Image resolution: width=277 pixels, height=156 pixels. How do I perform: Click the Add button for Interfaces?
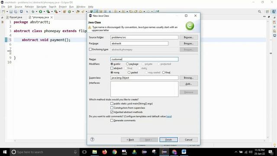click(x=189, y=84)
